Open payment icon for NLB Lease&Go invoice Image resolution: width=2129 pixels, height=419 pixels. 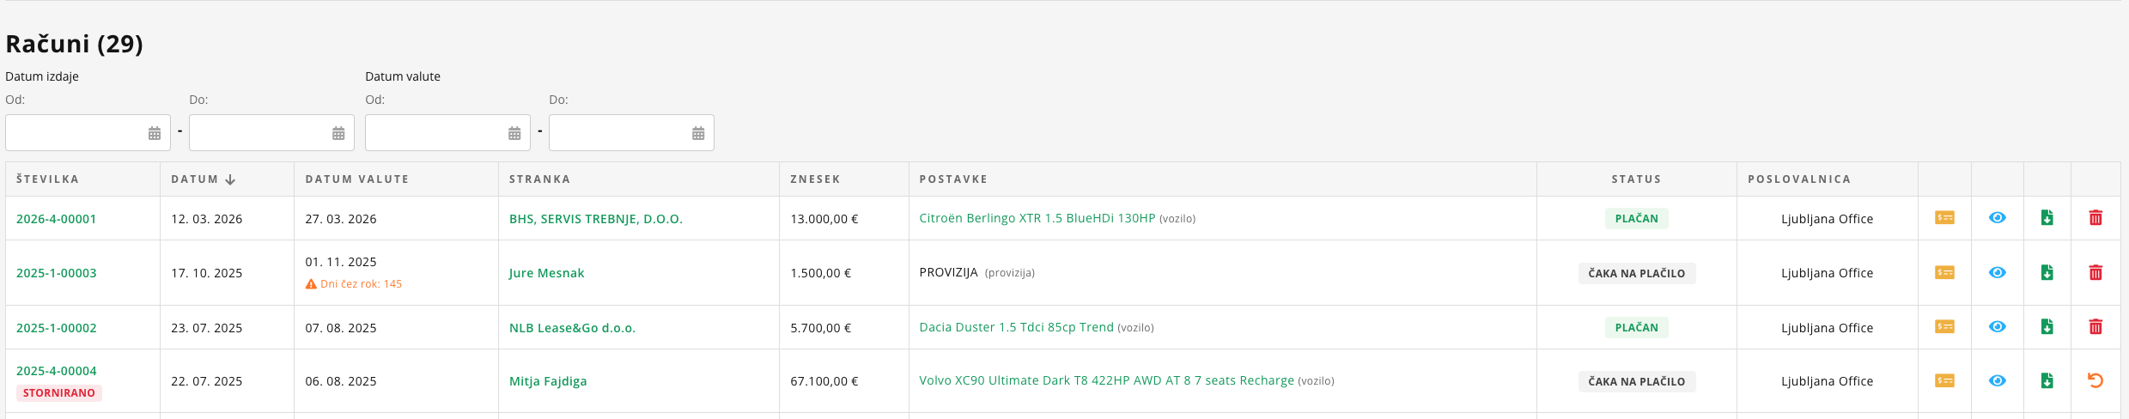coord(1944,327)
